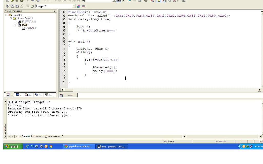Switch to Chrome 'giúp kiểm tra code' taskbar button
This screenshot has height=164, width=263.
coord(79,146)
